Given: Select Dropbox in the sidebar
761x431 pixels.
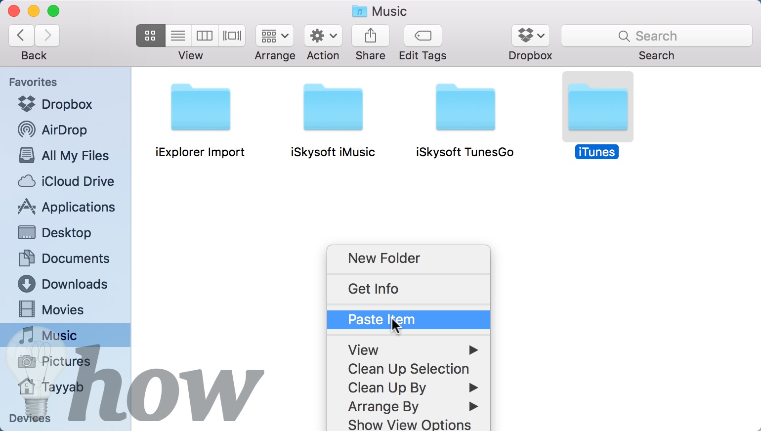Looking at the screenshot, I should click(x=65, y=104).
